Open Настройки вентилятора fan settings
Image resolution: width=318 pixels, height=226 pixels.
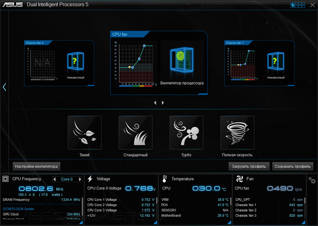coord(36,167)
